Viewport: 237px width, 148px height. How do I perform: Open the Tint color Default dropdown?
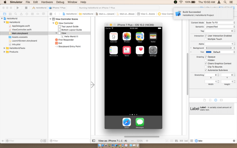224,52
